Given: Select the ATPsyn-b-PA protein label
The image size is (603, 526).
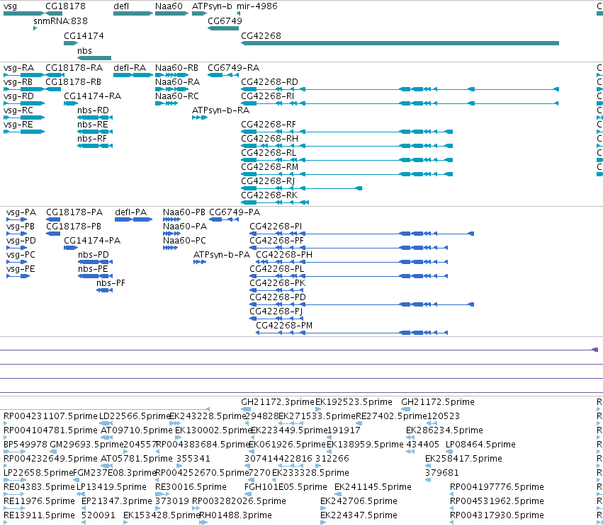Looking at the screenshot, I should coord(222,255).
